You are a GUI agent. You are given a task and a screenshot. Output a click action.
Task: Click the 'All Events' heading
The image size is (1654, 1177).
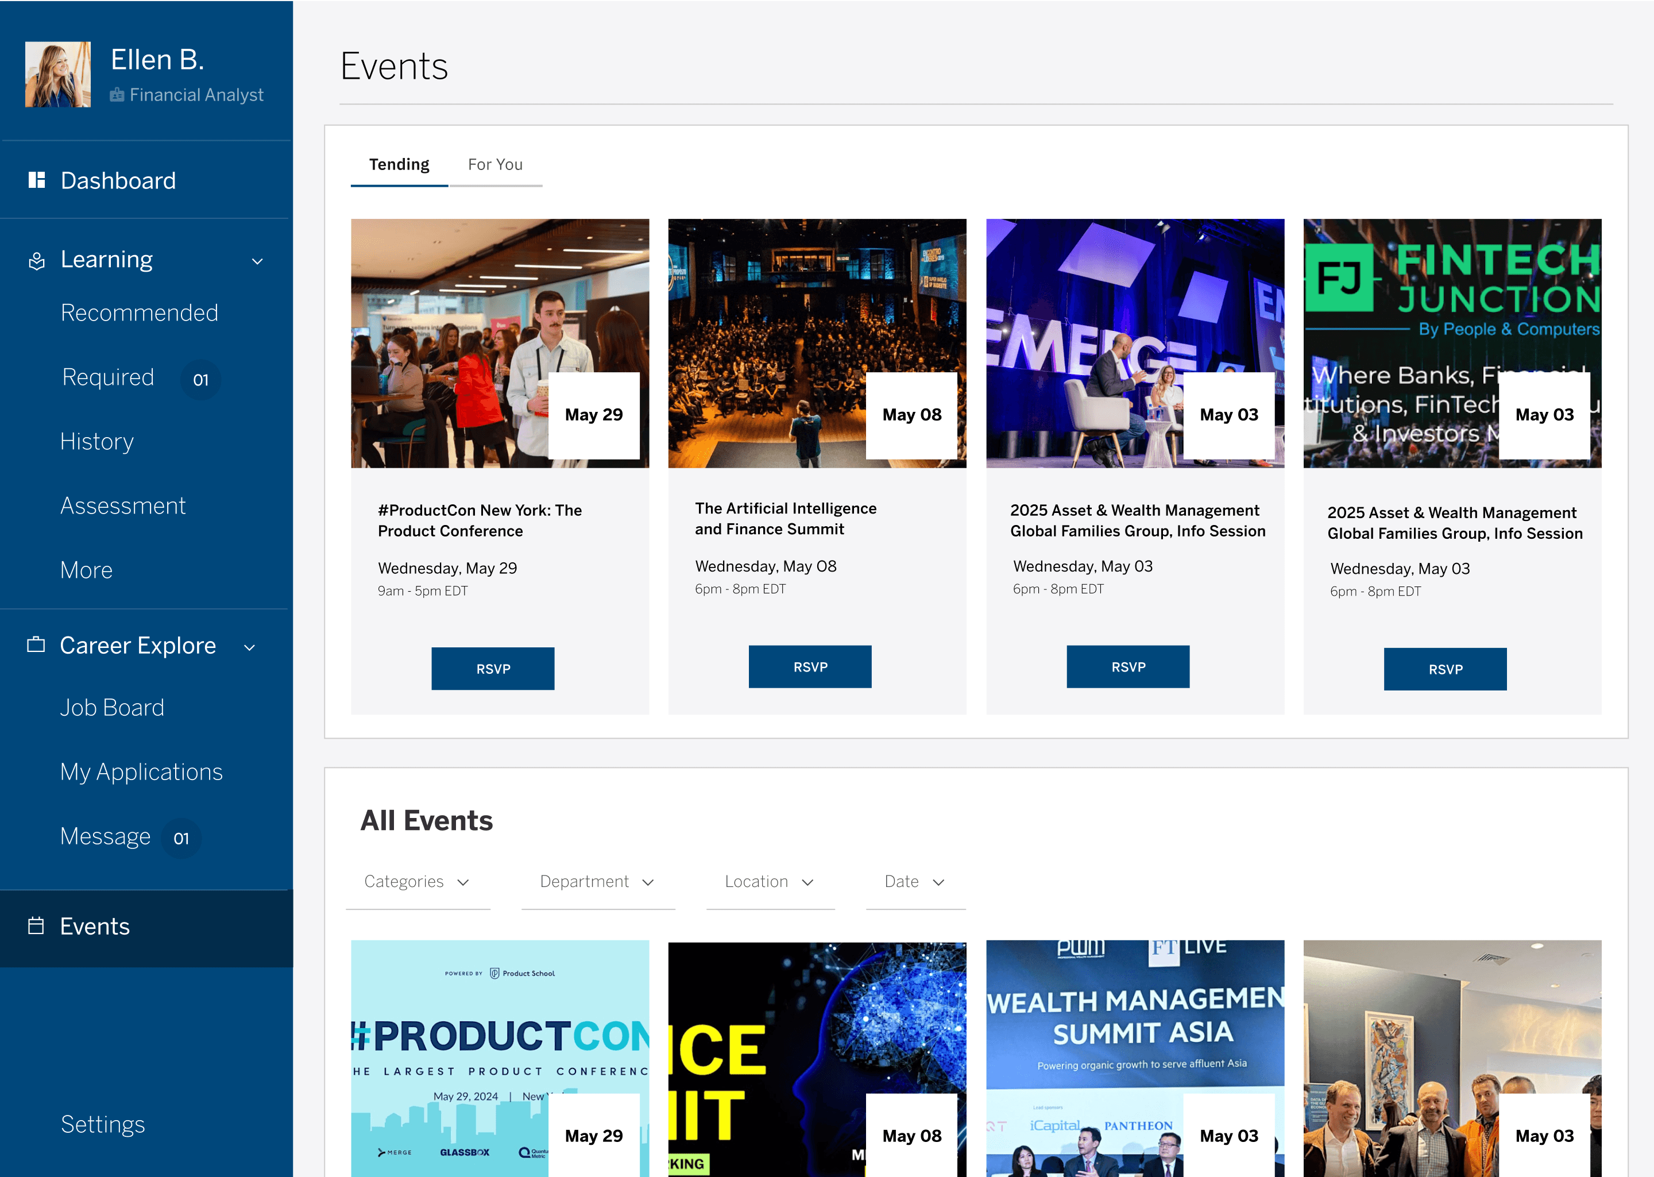[427, 820]
